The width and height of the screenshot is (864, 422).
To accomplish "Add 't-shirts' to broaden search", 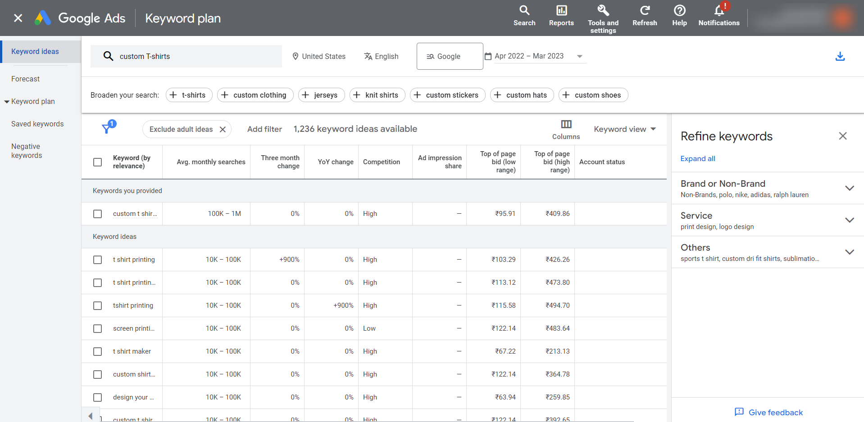I will click(189, 95).
